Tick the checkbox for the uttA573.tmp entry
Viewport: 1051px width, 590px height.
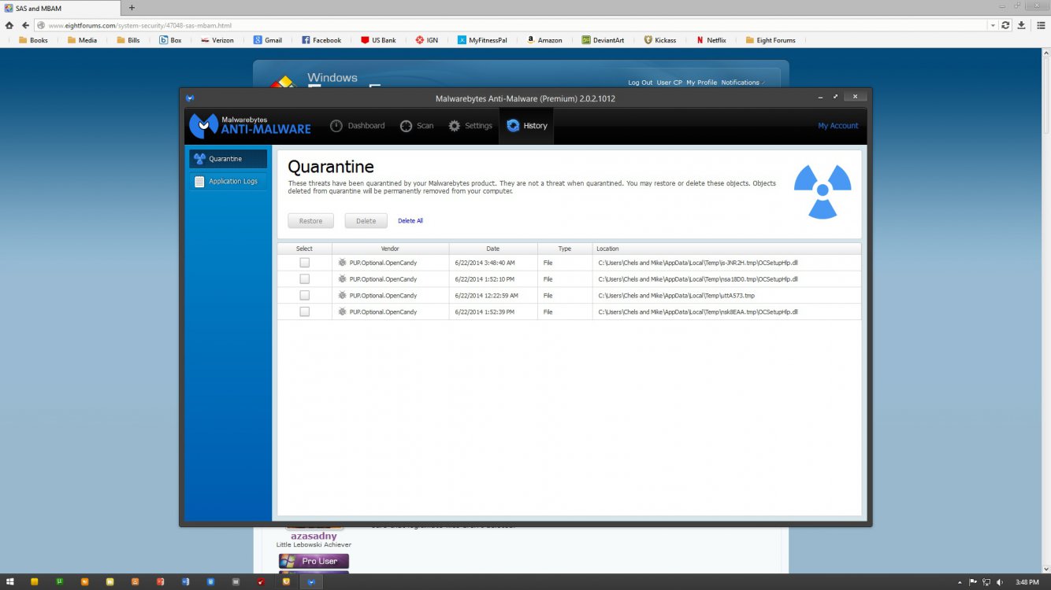pyautogui.click(x=304, y=296)
